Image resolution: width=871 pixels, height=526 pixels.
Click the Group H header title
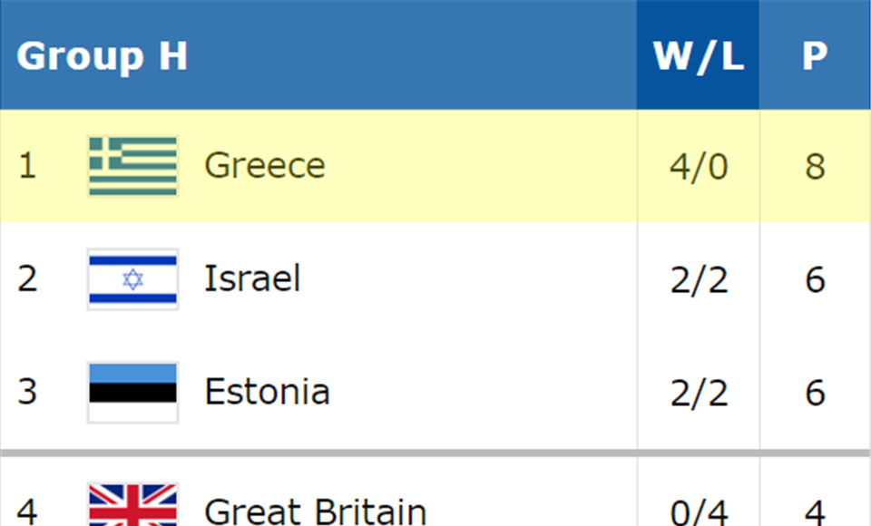coord(102,56)
